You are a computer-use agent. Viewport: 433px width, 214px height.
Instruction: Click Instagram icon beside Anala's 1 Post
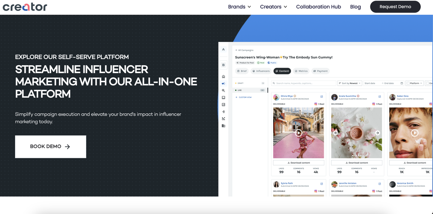[x=374, y=104]
